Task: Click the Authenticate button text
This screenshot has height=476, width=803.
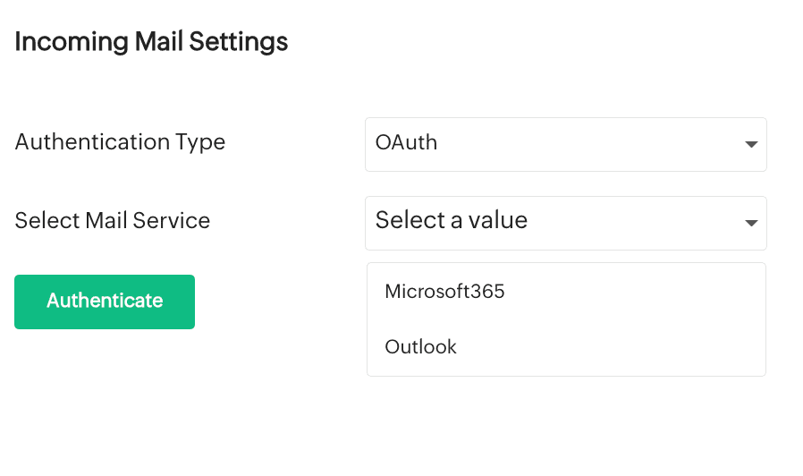Action: (x=105, y=301)
